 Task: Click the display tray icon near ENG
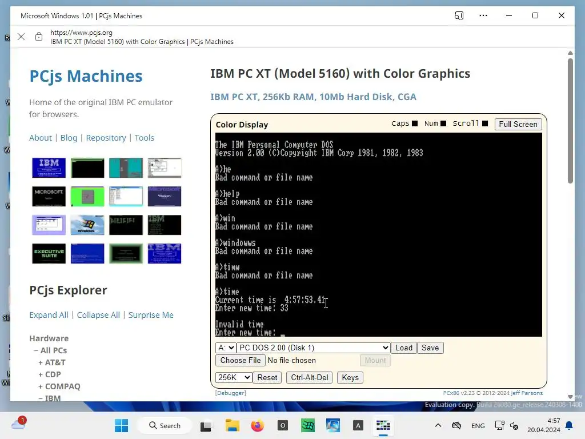pyautogui.click(x=499, y=425)
